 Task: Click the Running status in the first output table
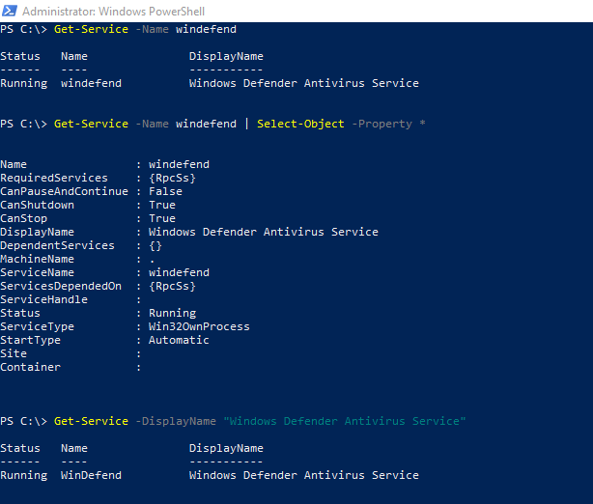coord(23,83)
